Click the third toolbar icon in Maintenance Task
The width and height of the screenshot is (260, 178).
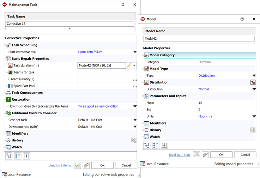click(x=26, y=156)
